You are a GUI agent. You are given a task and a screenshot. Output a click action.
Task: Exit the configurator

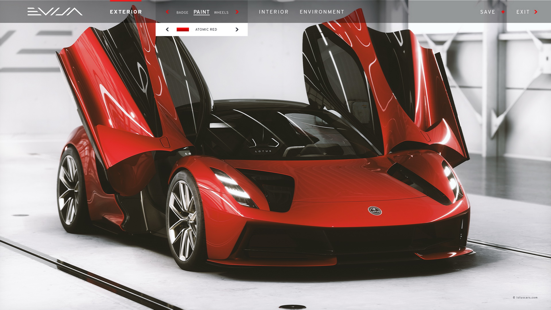pos(522,12)
